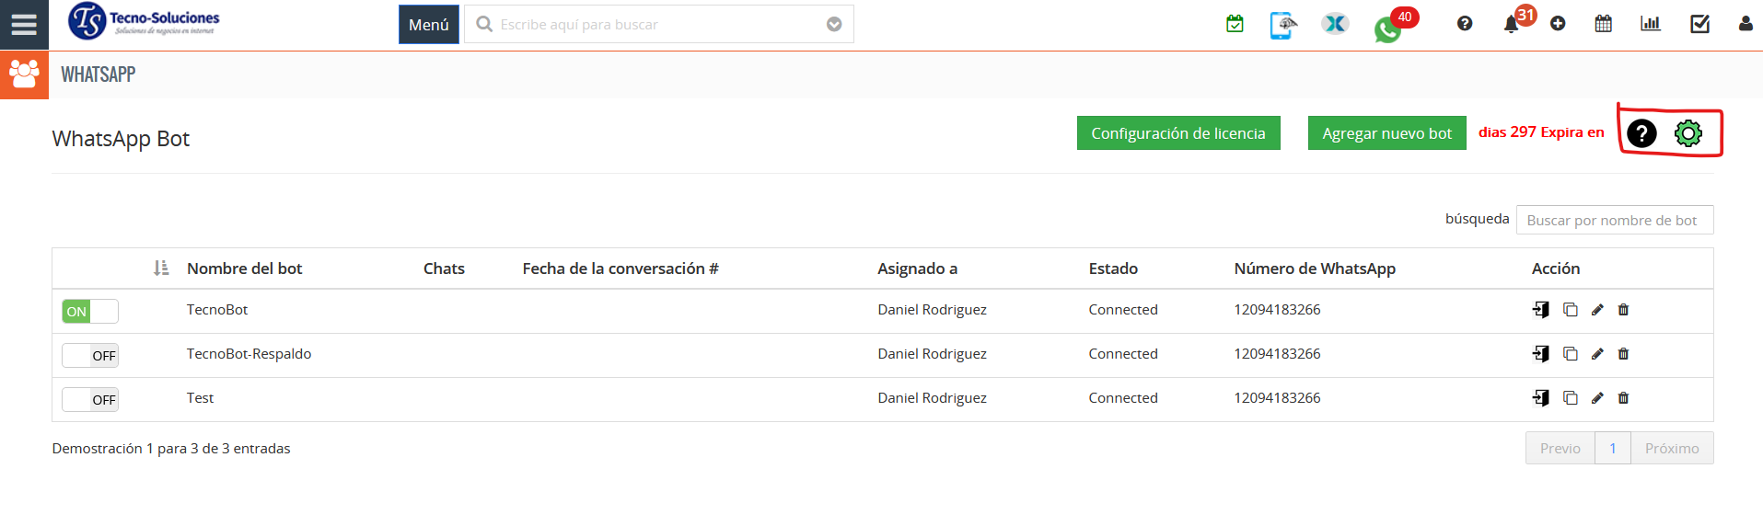Focus the bot name search field

(x=1614, y=221)
